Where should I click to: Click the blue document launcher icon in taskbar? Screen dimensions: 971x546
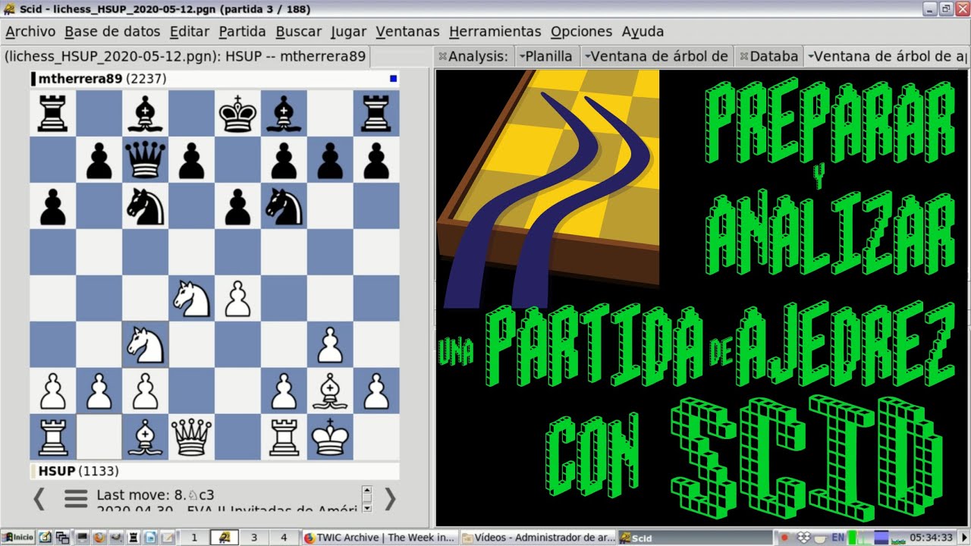point(150,538)
